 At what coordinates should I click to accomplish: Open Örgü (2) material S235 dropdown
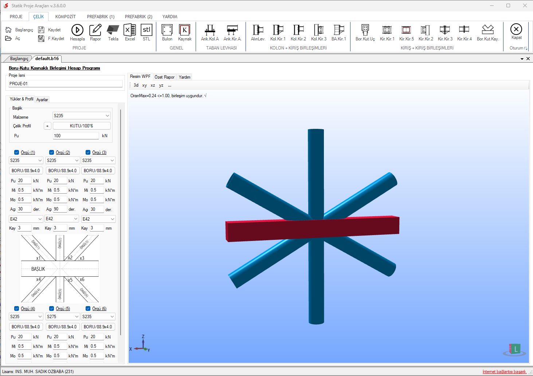tap(63, 161)
